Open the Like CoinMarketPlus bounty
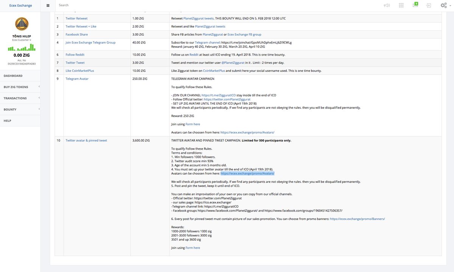Image resolution: width=454 pixels, height=272 pixels. pyautogui.click(x=81, y=71)
